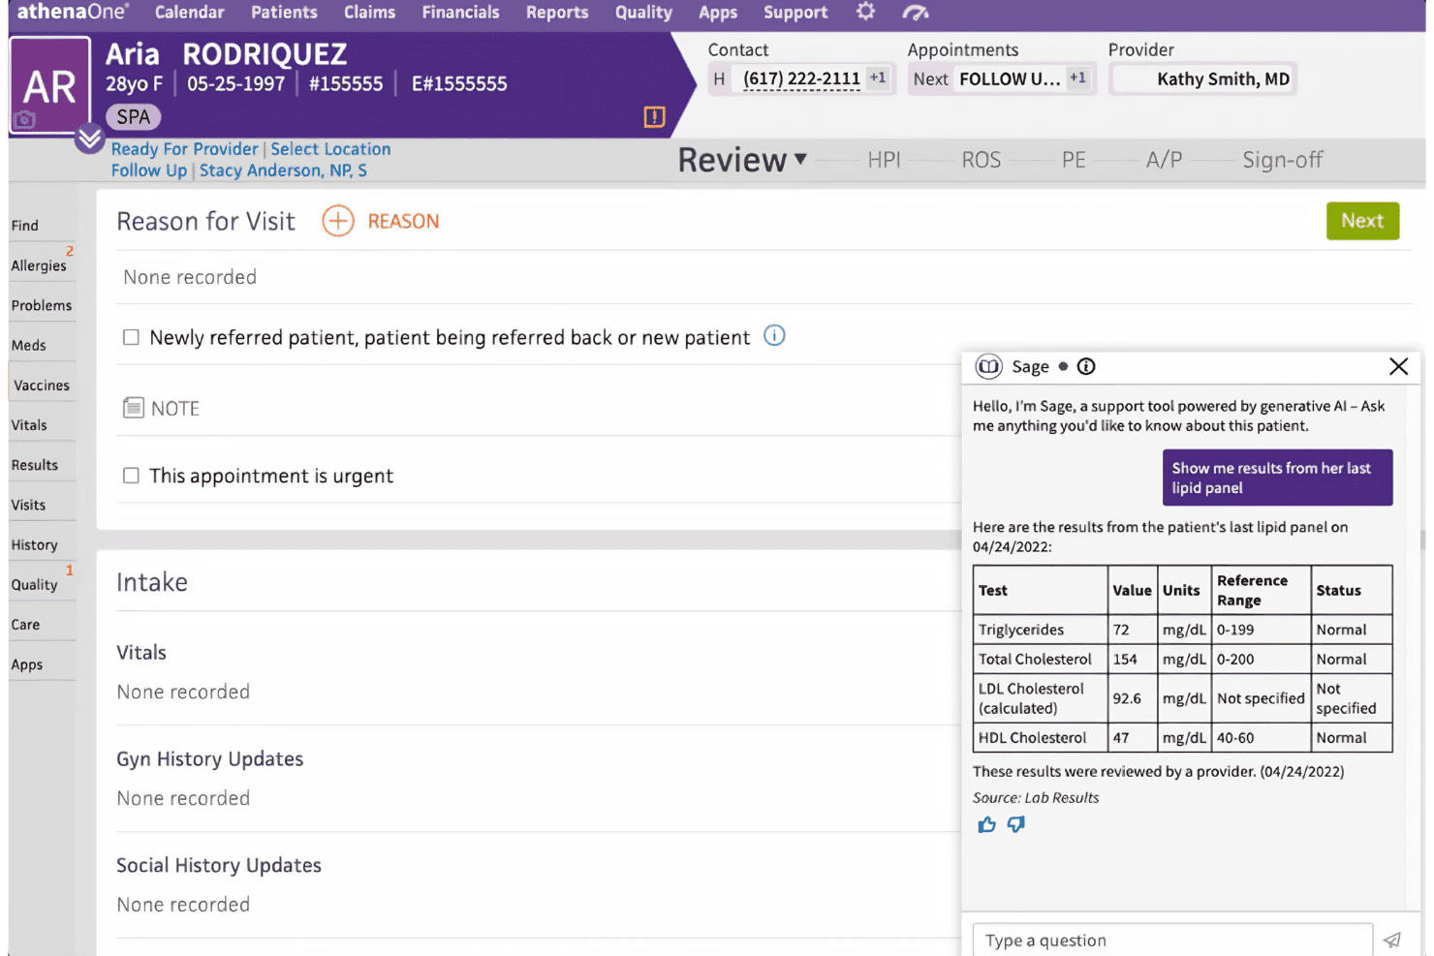Image resolution: width=1434 pixels, height=956 pixels.
Task: Open the settings gear in top menu
Action: (x=865, y=12)
